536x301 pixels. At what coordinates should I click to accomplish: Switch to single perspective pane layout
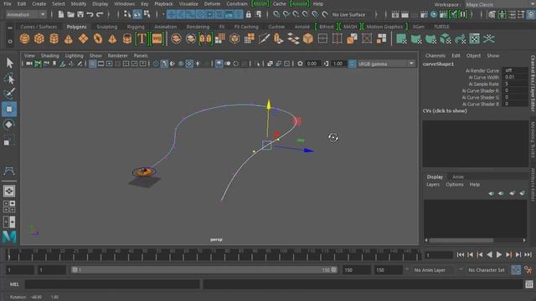tap(9, 191)
